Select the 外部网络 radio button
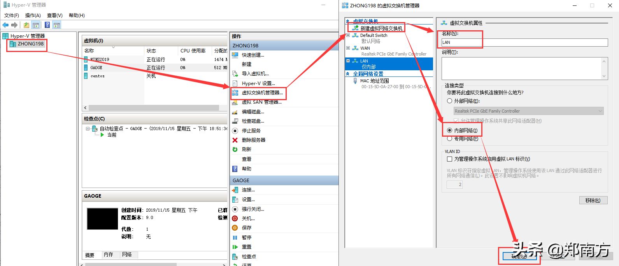 pyautogui.click(x=450, y=101)
